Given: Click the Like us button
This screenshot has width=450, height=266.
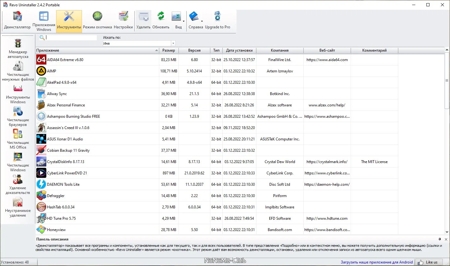Looking at the screenshot, I should [429, 262].
